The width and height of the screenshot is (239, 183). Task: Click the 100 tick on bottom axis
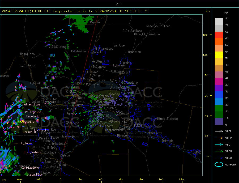(161, 180)
